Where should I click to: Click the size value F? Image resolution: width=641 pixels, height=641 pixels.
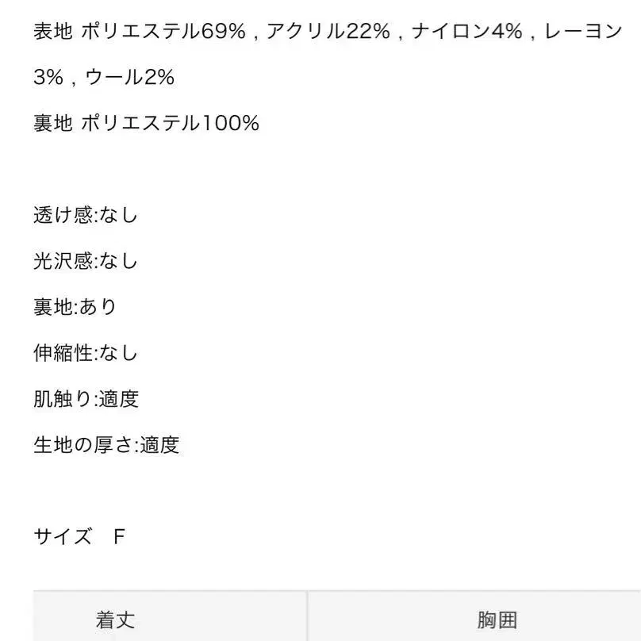(120, 536)
